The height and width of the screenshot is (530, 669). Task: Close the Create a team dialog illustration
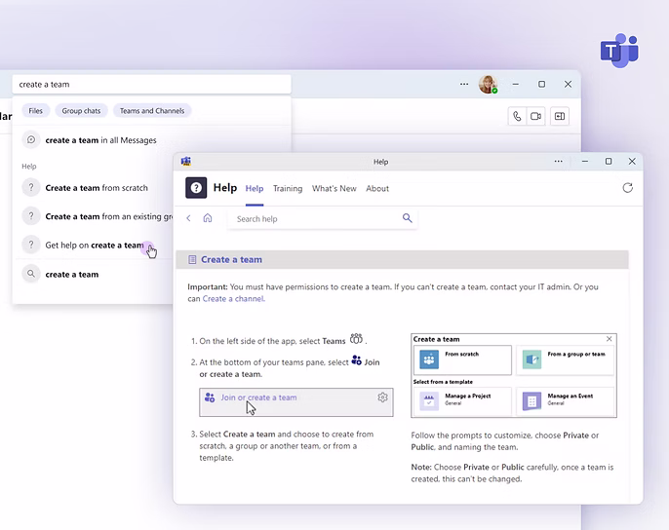[x=609, y=338]
